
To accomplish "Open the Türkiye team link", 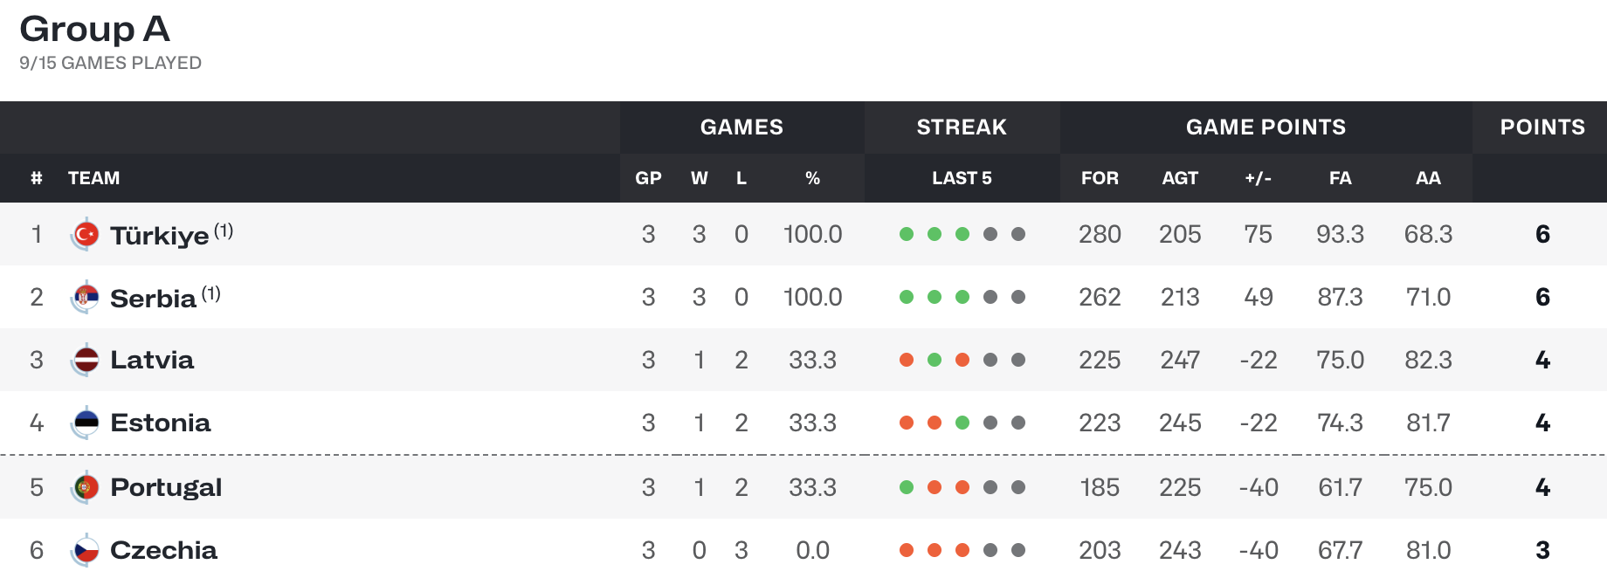I will [x=160, y=235].
